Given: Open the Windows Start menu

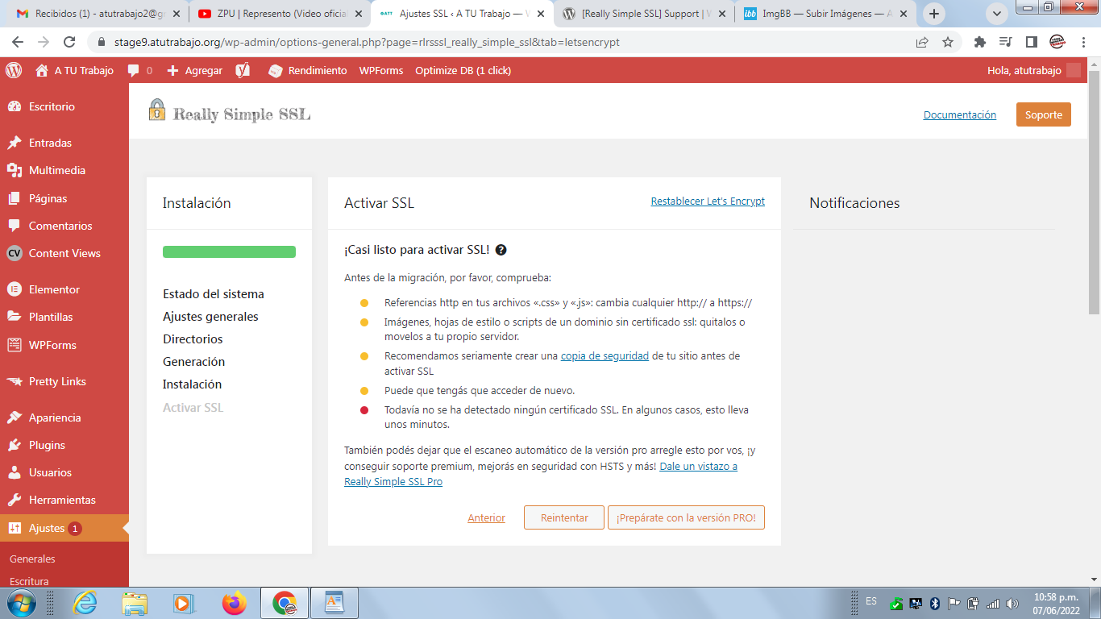Looking at the screenshot, I should (x=20, y=603).
